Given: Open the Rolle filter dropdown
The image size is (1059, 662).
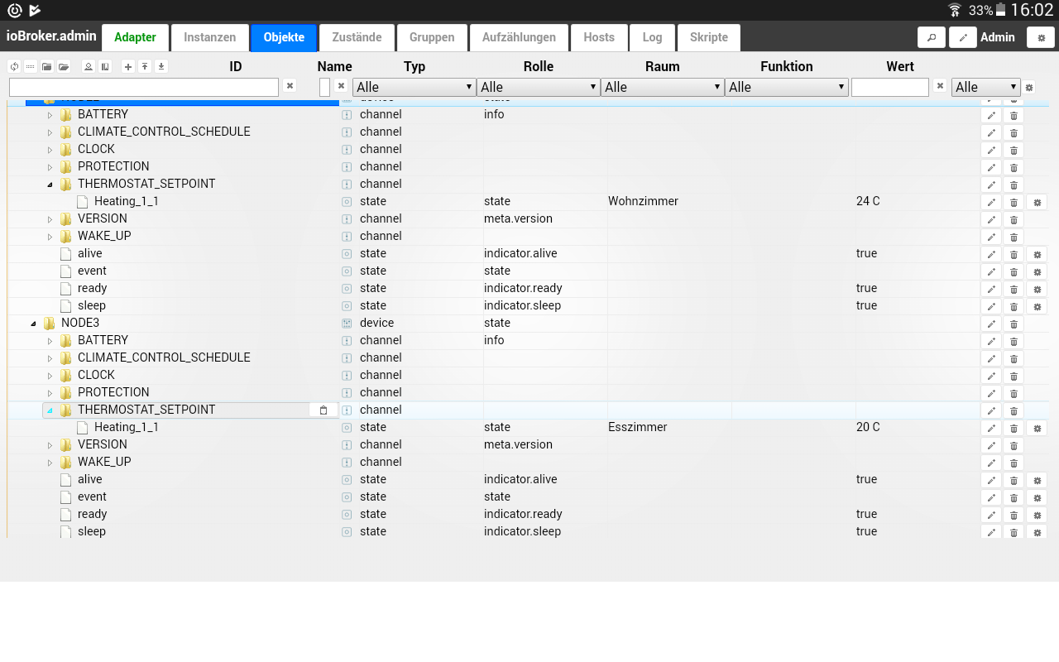Looking at the screenshot, I should pyautogui.click(x=538, y=87).
